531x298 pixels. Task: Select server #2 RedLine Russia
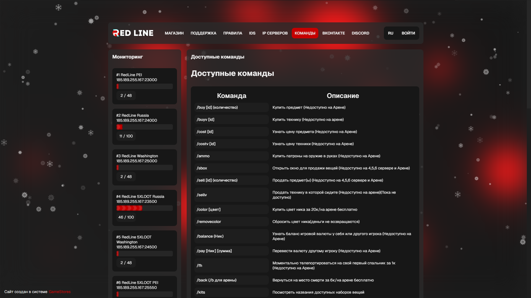click(x=144, y=127)
